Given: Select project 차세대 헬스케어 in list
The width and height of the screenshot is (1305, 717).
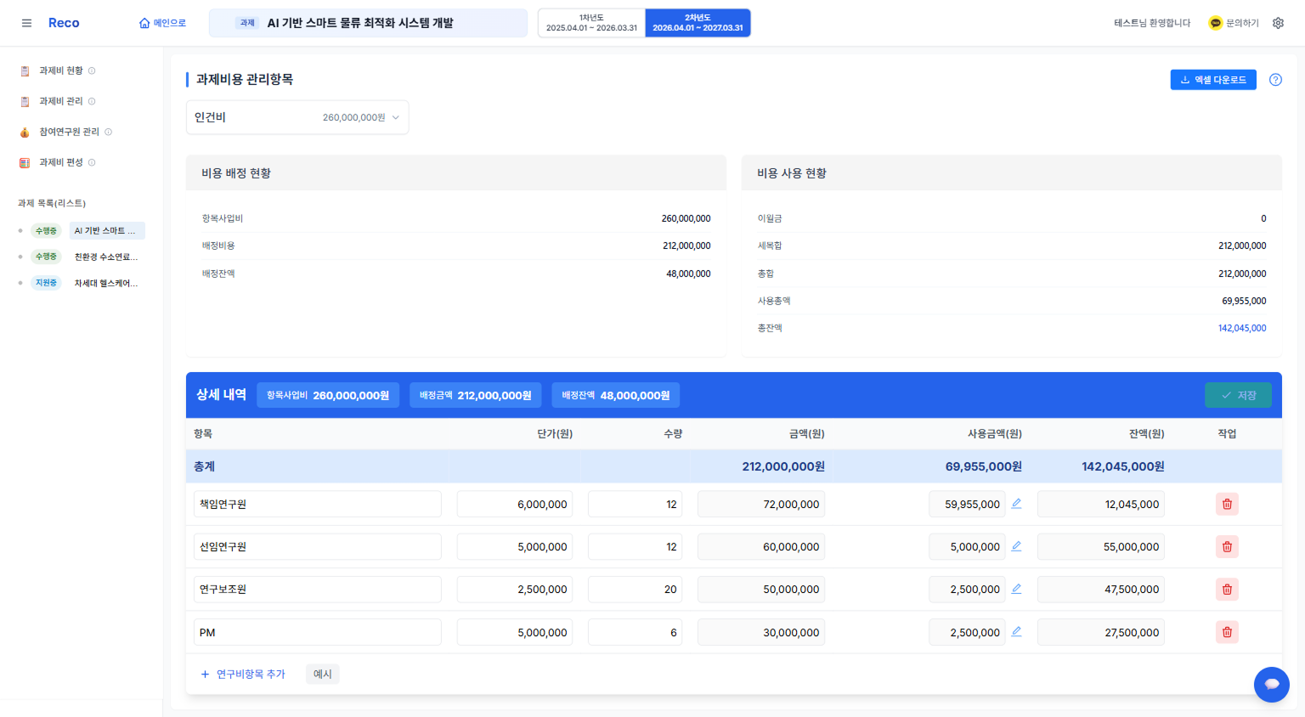Looking at the screenshot, I should point(106,283).
